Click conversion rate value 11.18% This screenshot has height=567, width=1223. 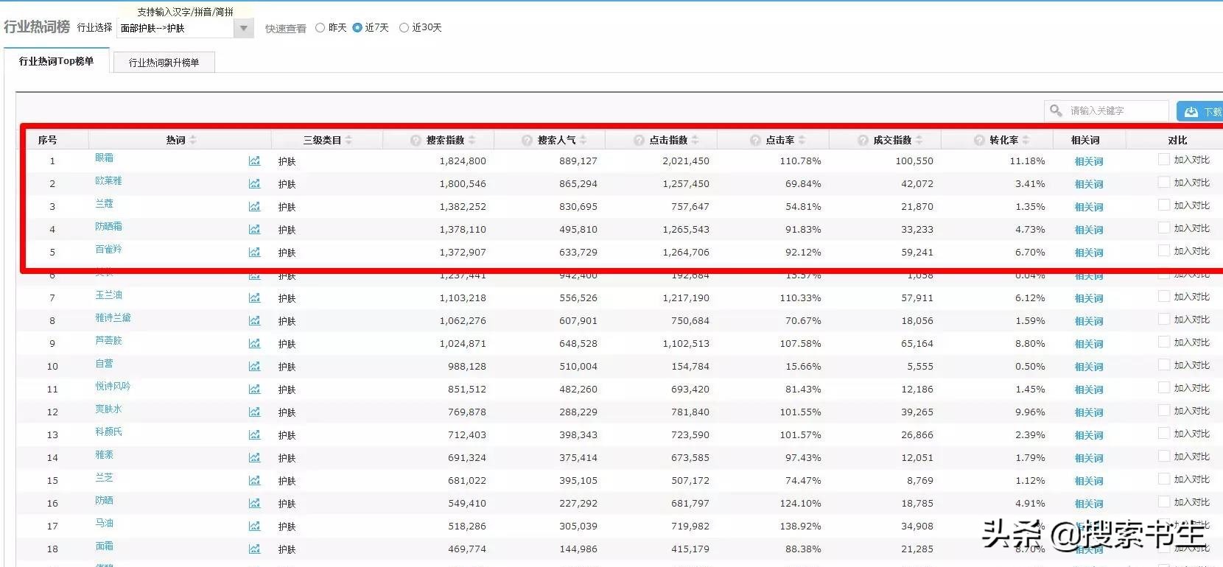point(1027,161)
